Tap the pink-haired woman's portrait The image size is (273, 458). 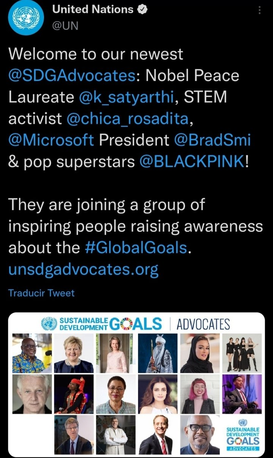click(x=200, y=394)
